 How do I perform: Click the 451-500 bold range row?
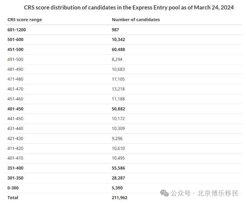[x=124, y=50]
